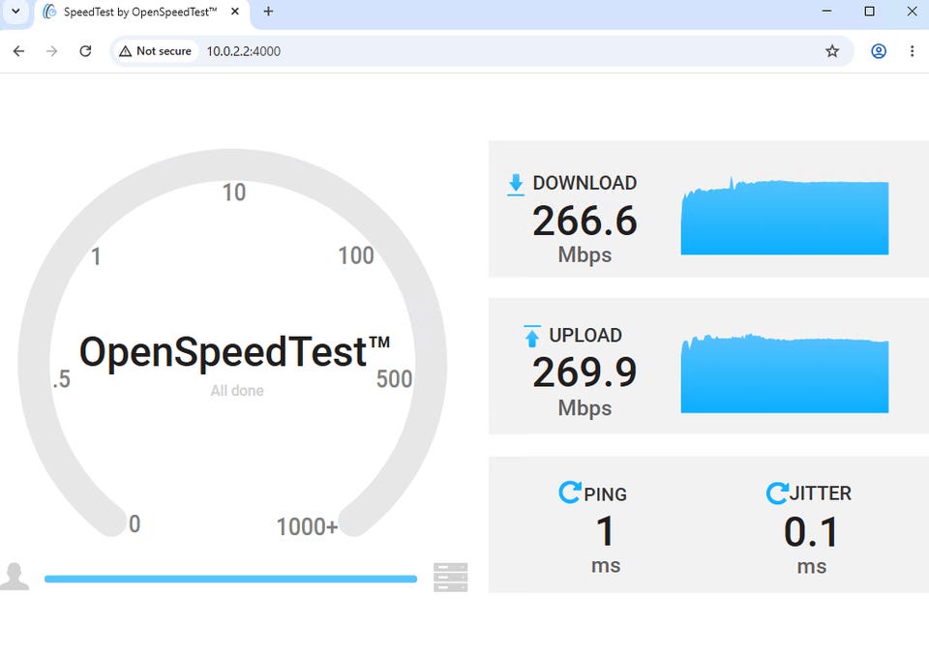Click the blue progress bar under the gauge
The image size is (929, 656).
[x=230, y=579]
